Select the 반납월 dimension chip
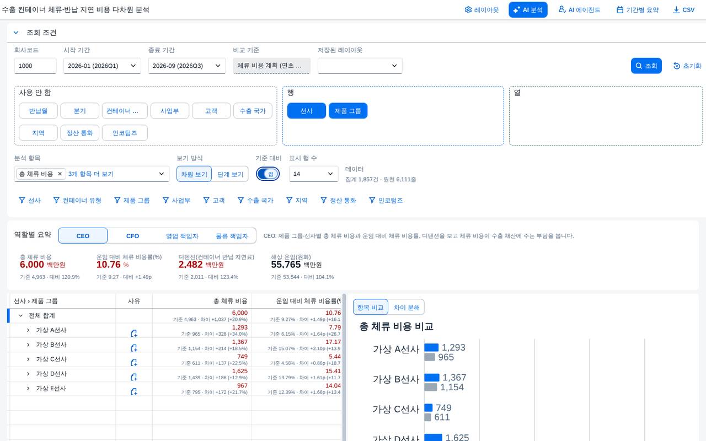Image resolution: width=706 pixels, height=441 pixels. point(38,111)
